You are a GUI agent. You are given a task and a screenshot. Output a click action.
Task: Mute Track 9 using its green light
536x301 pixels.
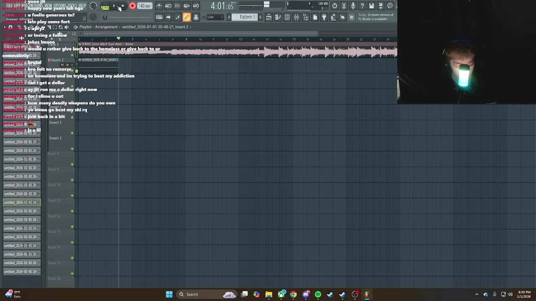pyautogui.click(x=72, y=180)
